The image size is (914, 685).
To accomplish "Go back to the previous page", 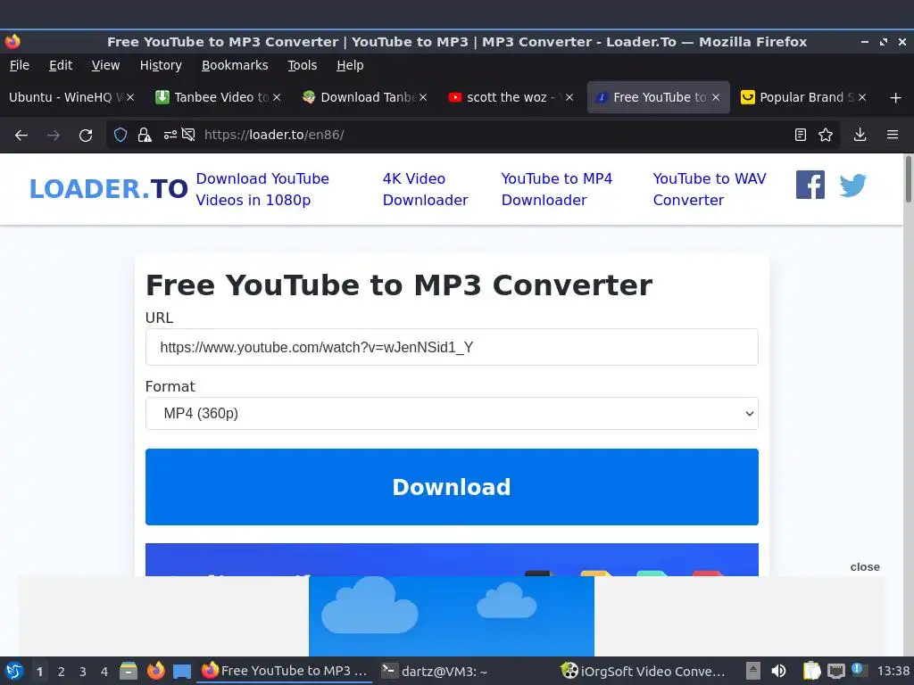I will pos(21,136).
